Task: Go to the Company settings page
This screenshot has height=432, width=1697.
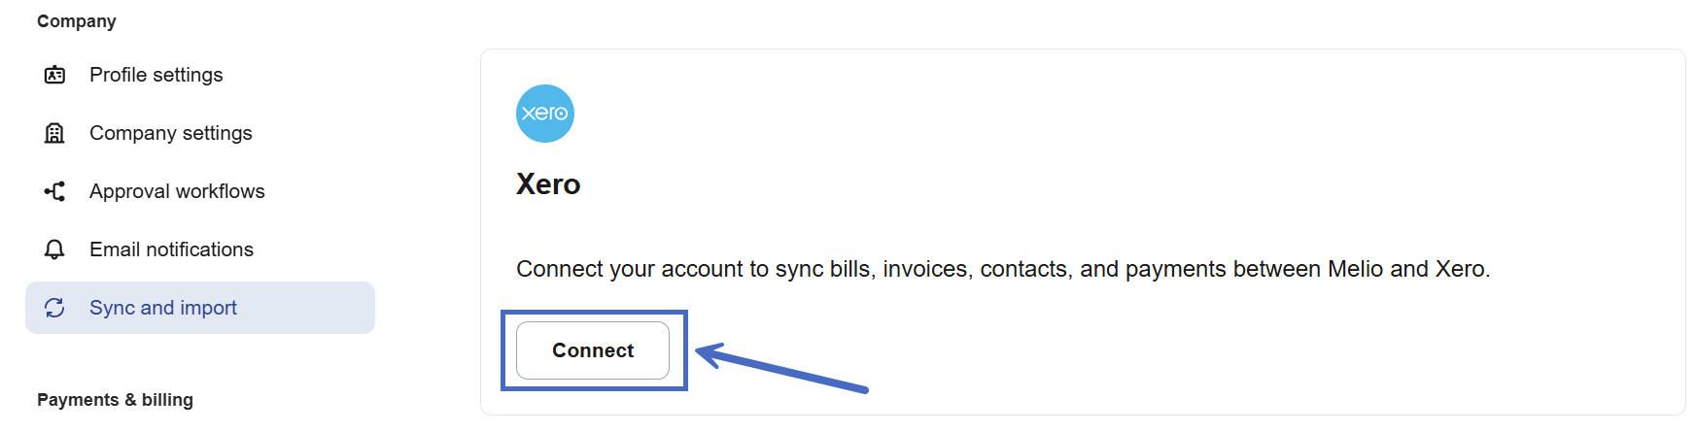Action: click(170, 133)
